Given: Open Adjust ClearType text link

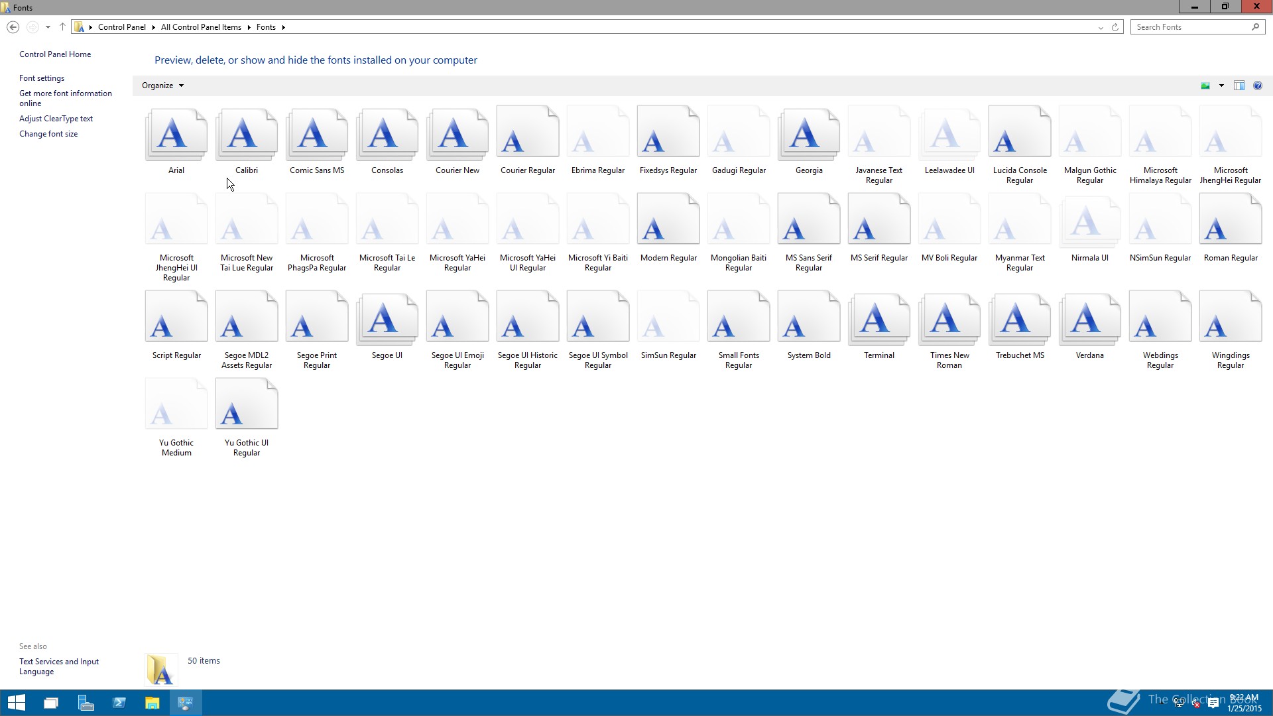Looking at the screenshot, I should pos(56,119).
